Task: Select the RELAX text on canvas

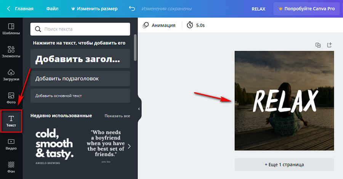Action: point(285,101)
